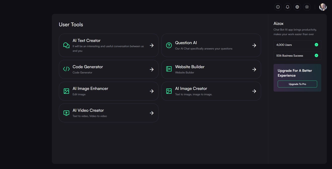The image size is (332, 169).
Task: Click 'Text to image, image to image.' description
Action: [194, 94]
